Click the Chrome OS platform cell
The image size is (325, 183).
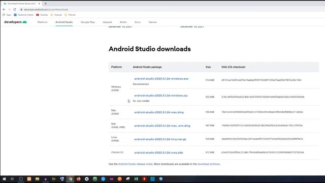[117, 152]
